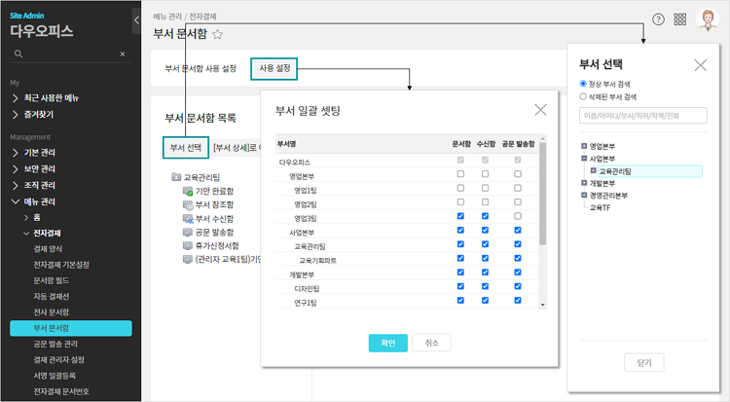Expand 영업본부 in department tree

pyautogui.click(x=584, y=146)
